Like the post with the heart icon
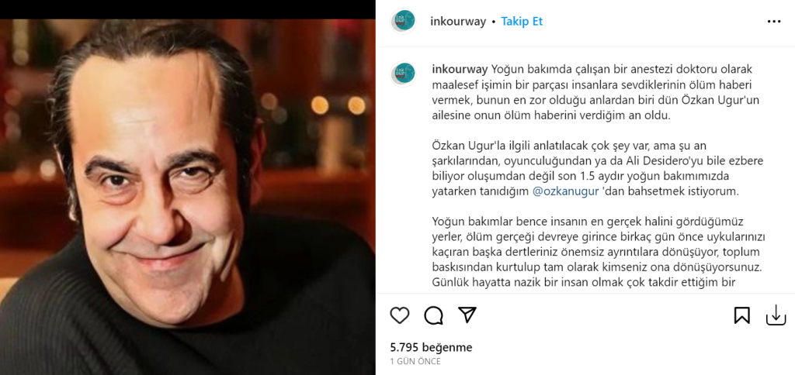The image size is (795, 375). [x=400, y=315]
